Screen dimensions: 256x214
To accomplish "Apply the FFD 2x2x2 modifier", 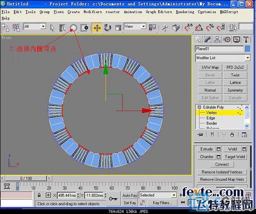I will [x=235, y=67].
